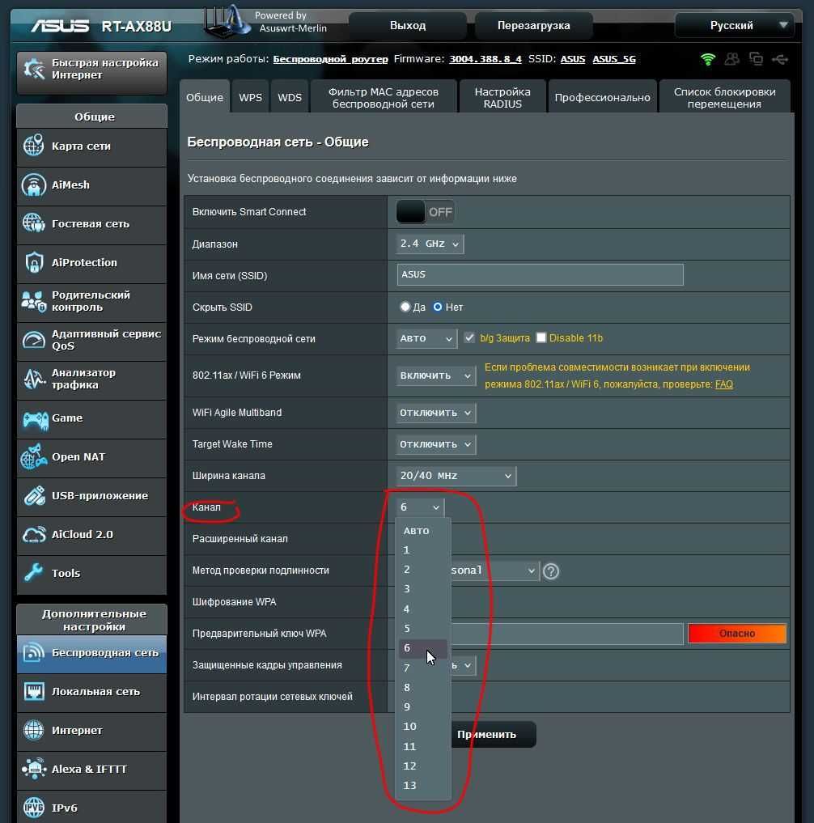Viewport: 814px width, 823px height.
Task: Toggle the Smart Connect OFF switch
Action: [x=425, y=212]
